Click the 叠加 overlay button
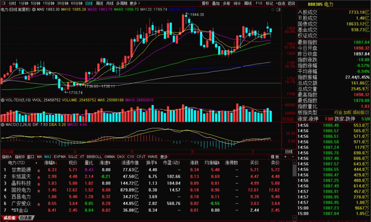 pyautogui.click(x=216, y=3)
